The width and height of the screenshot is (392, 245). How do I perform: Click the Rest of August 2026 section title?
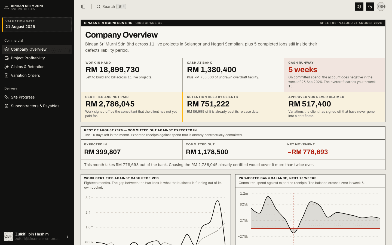(140, 130)
